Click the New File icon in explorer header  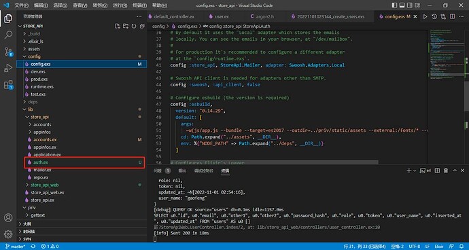[118, 26]
